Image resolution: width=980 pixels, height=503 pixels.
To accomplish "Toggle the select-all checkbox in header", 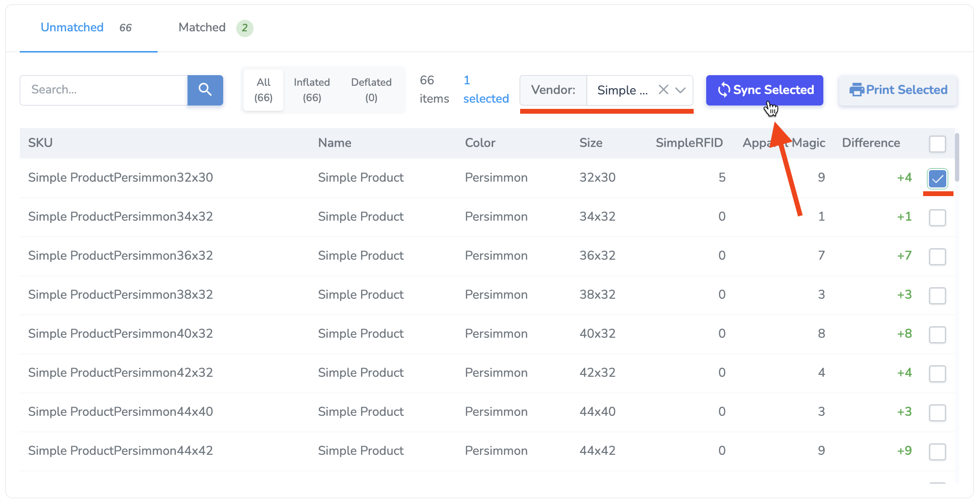I will [937, 144].
